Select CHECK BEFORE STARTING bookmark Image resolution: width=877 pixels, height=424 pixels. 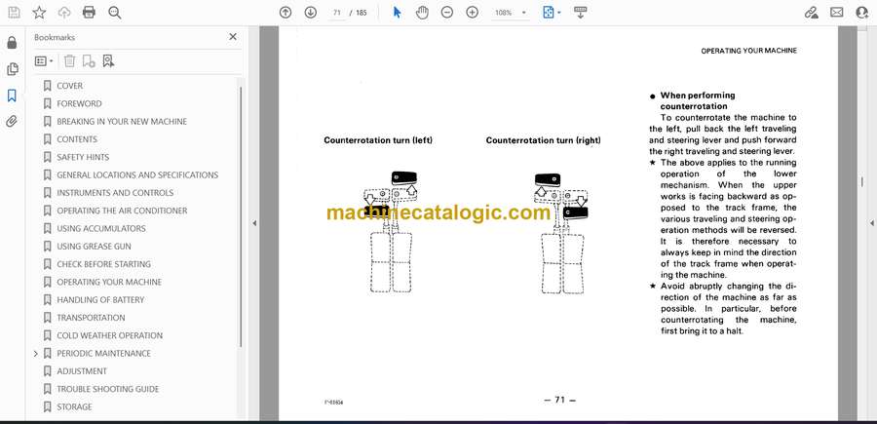coord(103,264)
